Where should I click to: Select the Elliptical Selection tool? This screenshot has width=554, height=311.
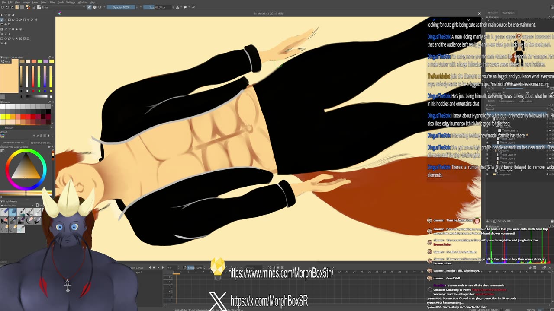tap(6, 38)
